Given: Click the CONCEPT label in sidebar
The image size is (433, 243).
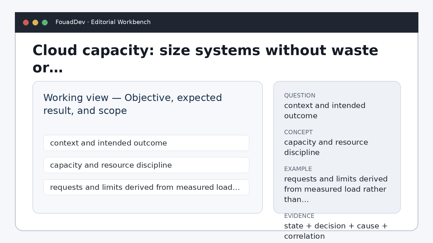Looking at the screenshot, I should tap(298, 132).
